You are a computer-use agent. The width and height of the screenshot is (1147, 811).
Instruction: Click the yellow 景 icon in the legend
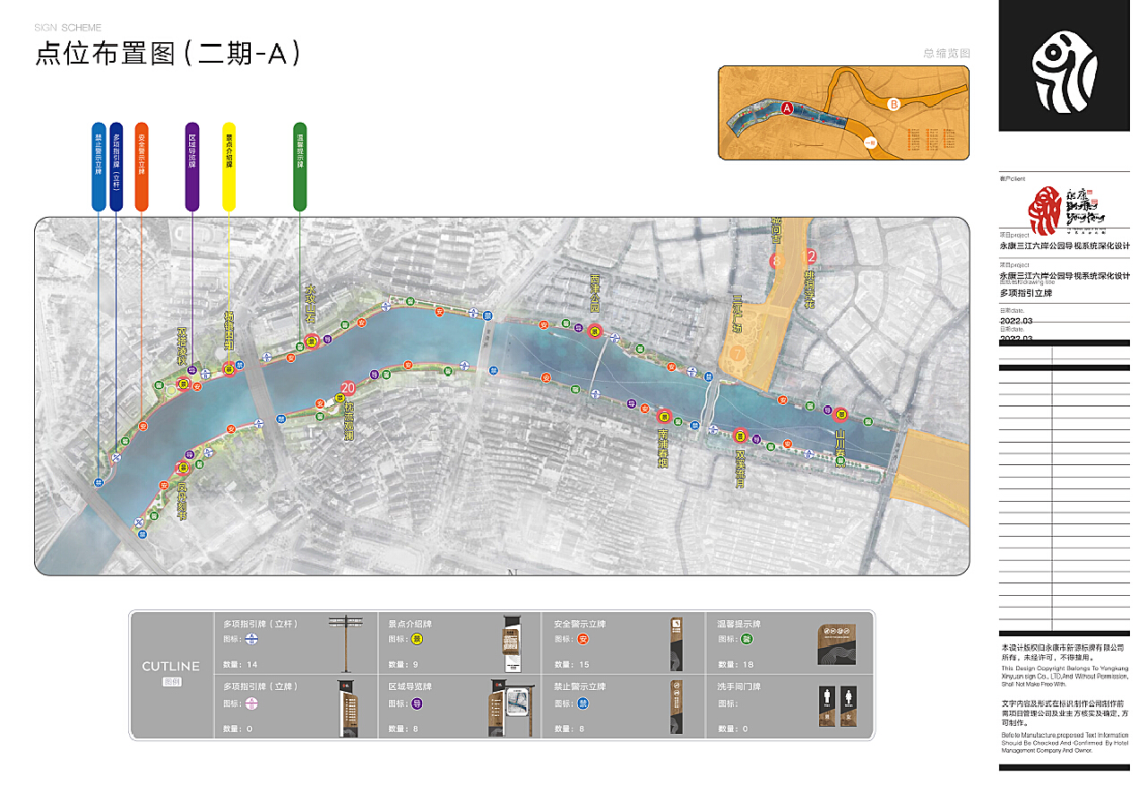coord(418,640)
